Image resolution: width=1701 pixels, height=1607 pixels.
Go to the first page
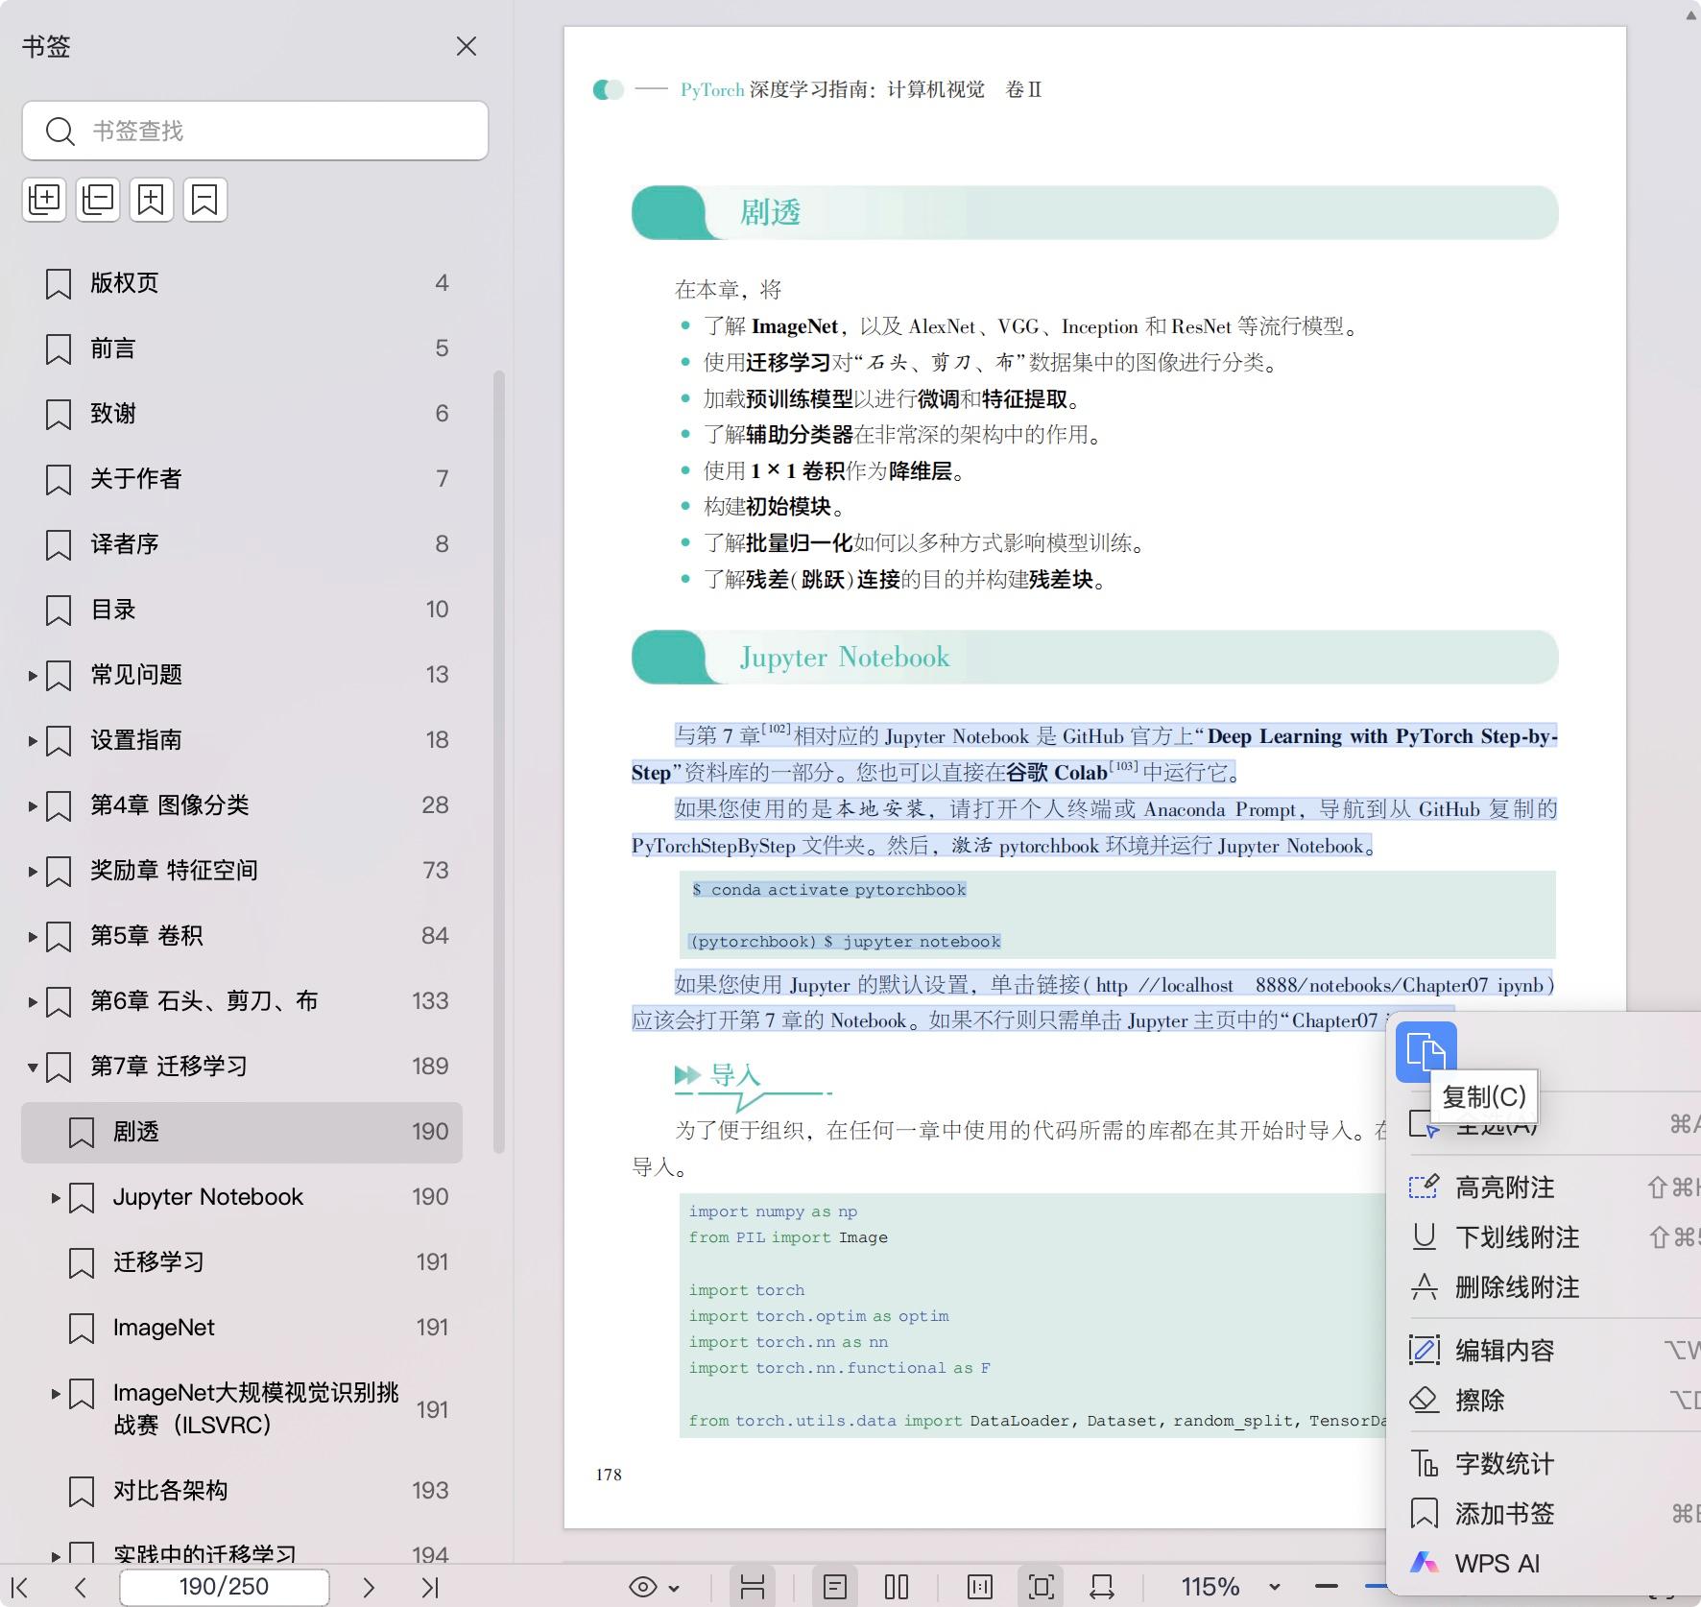point(19,1587)
